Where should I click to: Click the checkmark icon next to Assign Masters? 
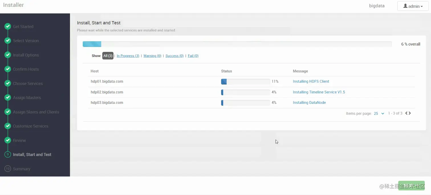(8, 97)
